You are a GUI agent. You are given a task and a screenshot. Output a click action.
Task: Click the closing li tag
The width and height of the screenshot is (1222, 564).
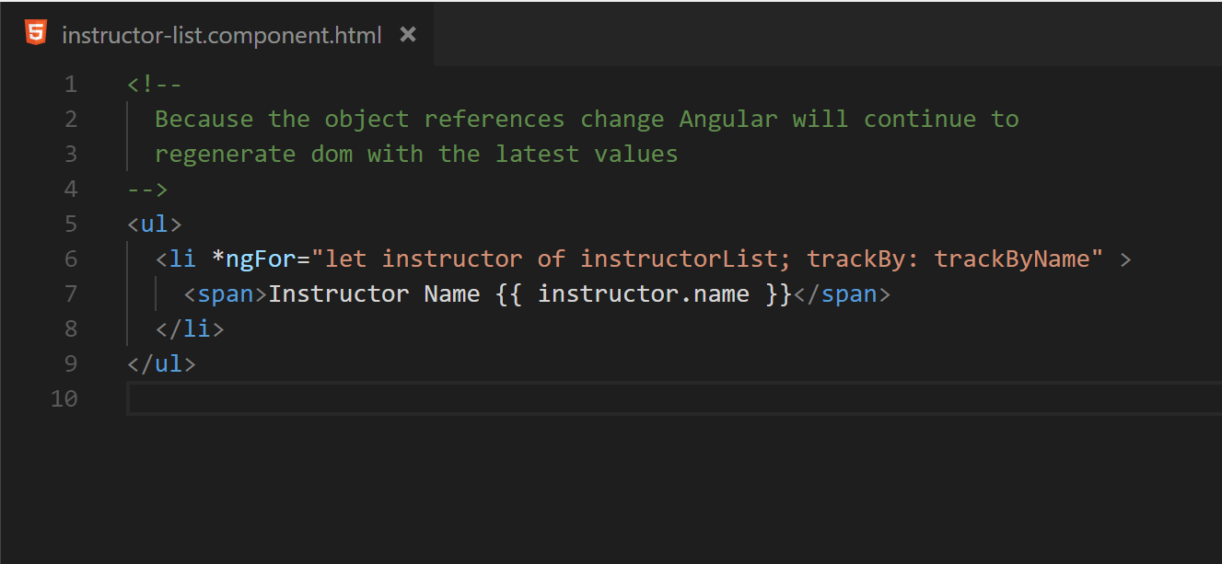point(190,329)
